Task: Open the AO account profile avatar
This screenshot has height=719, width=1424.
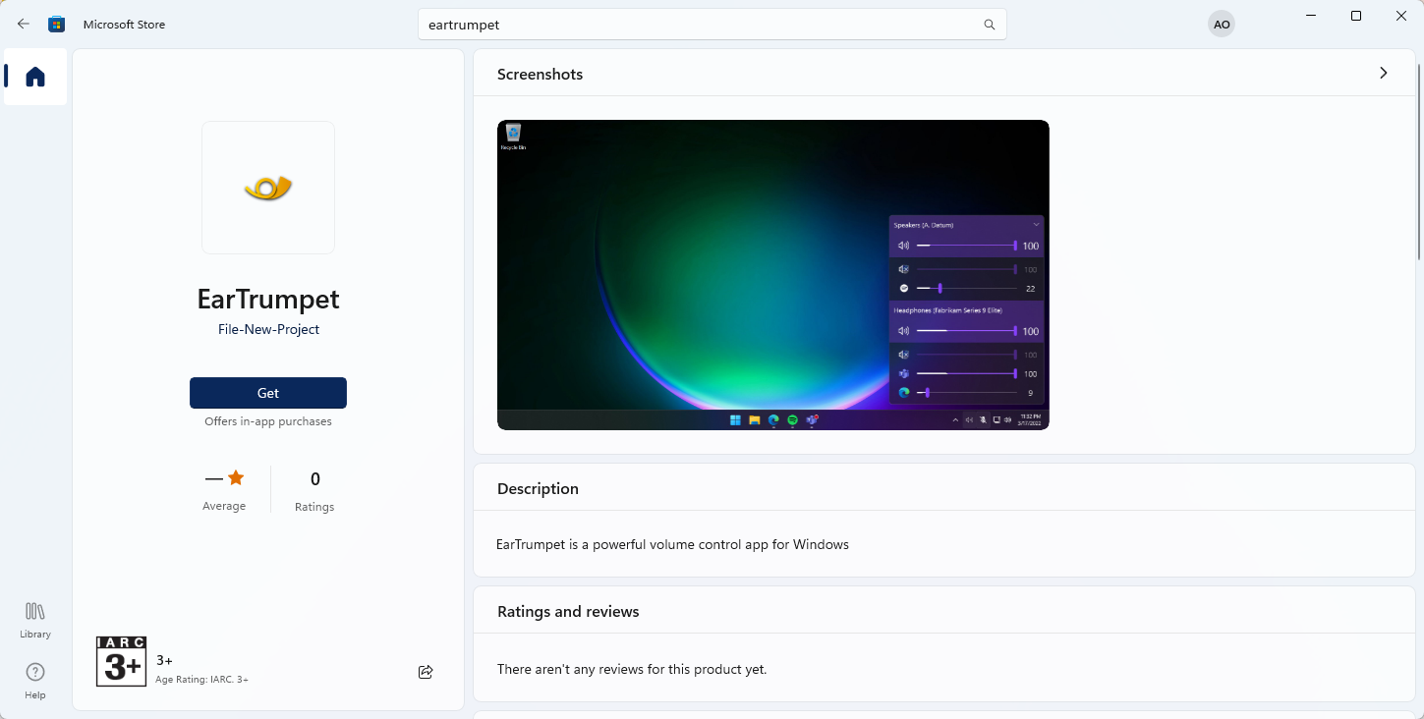Action: click(1221, 24)
